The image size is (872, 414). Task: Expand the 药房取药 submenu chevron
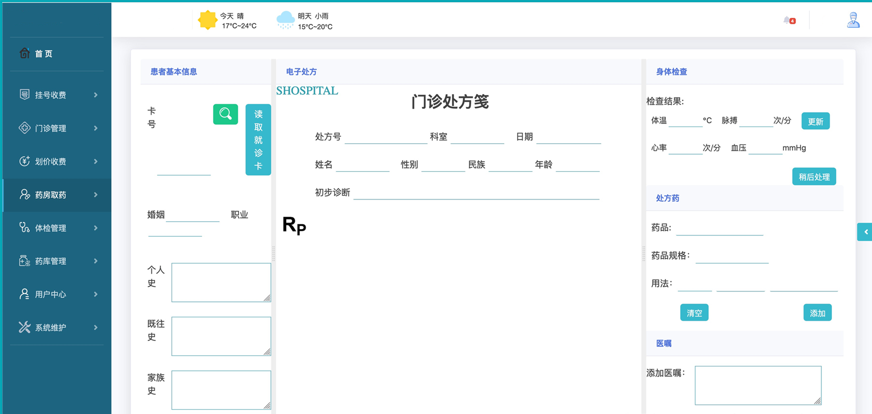pos(96,195)
